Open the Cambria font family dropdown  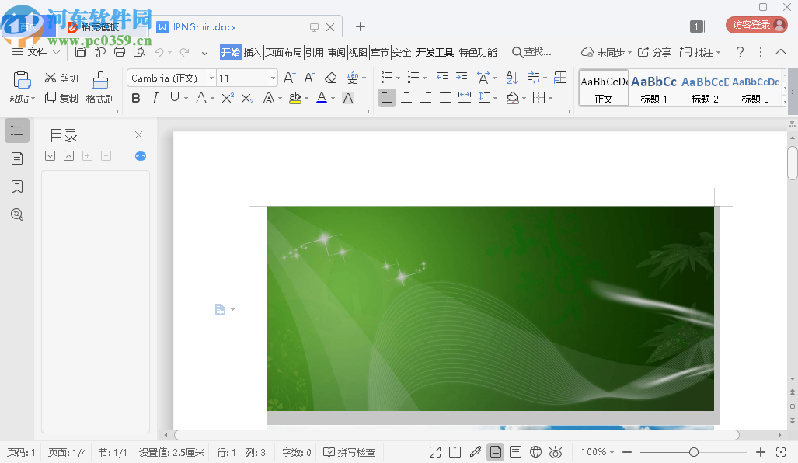(211, 78)
